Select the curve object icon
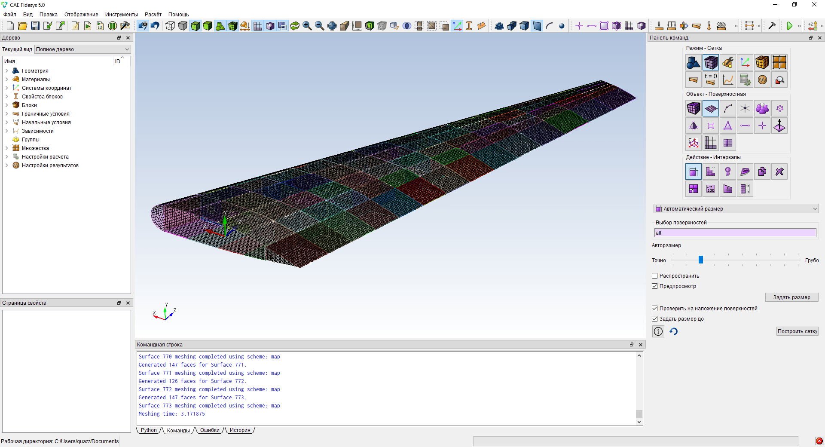Image resolution: width=825 pixels, height=447 pixels. coord(727,109)
